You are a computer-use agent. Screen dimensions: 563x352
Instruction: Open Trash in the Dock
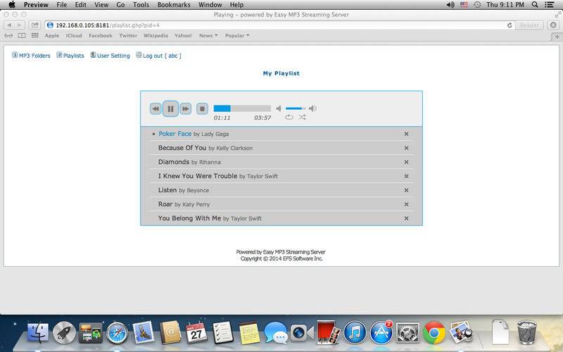click(526, 332)
